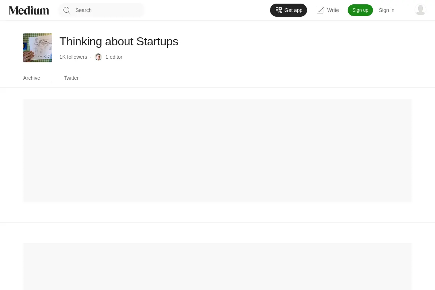
Task: Click the green Sign up button
Action: [x=360, y=10]
